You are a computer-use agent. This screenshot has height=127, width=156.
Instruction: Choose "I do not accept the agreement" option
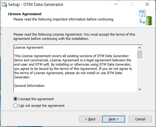(x=15, y=105)
